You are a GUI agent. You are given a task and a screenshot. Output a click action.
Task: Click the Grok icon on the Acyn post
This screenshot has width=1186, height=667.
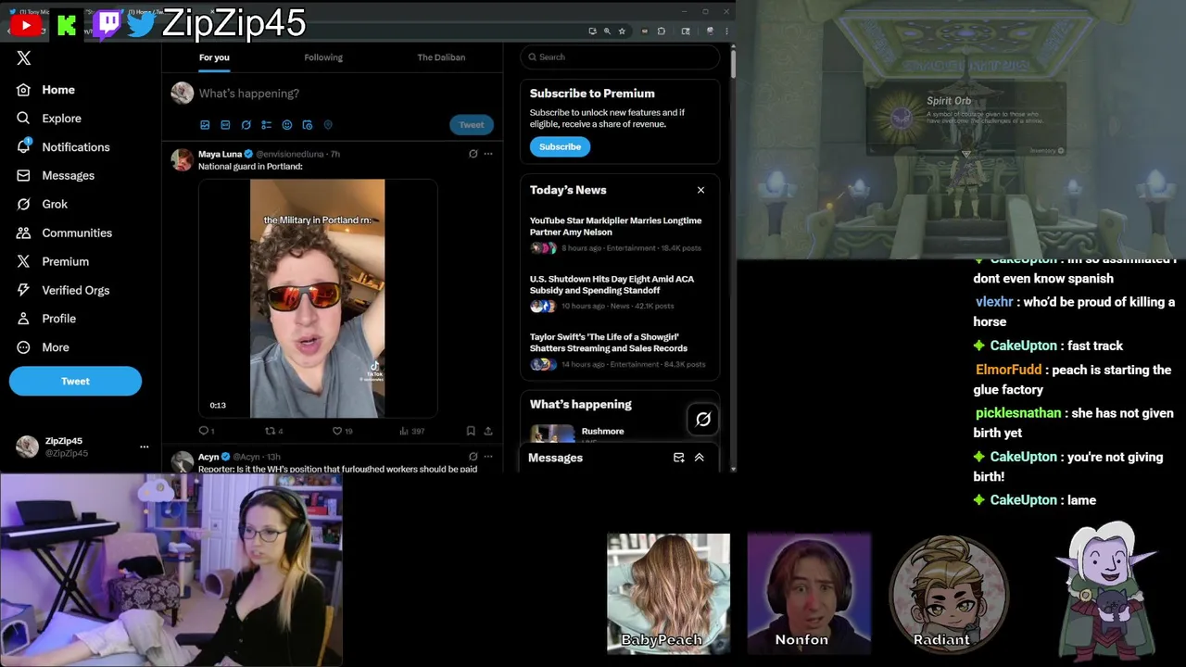coord(473,457)
